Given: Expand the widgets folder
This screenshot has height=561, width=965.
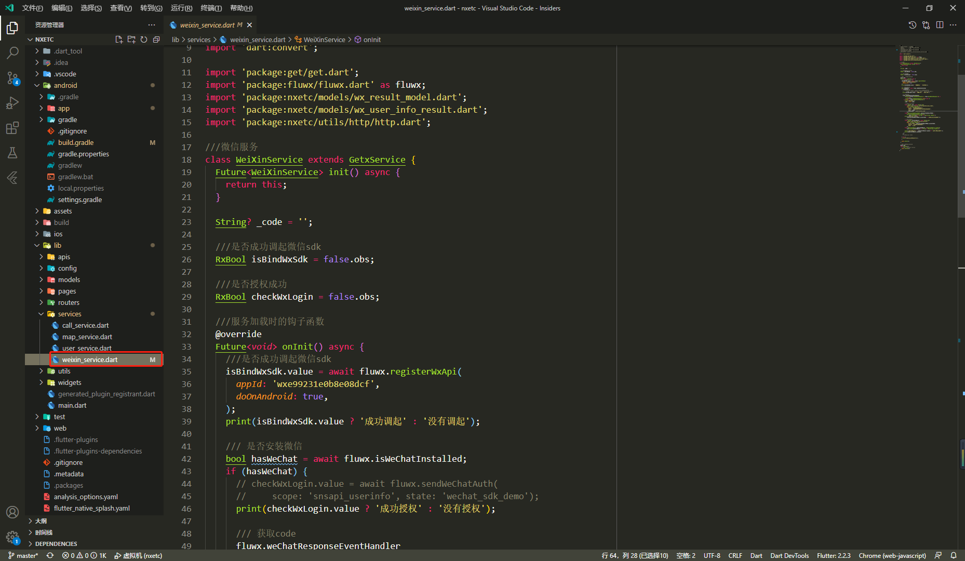Looking at the screenshot, I should coord(94,382).
